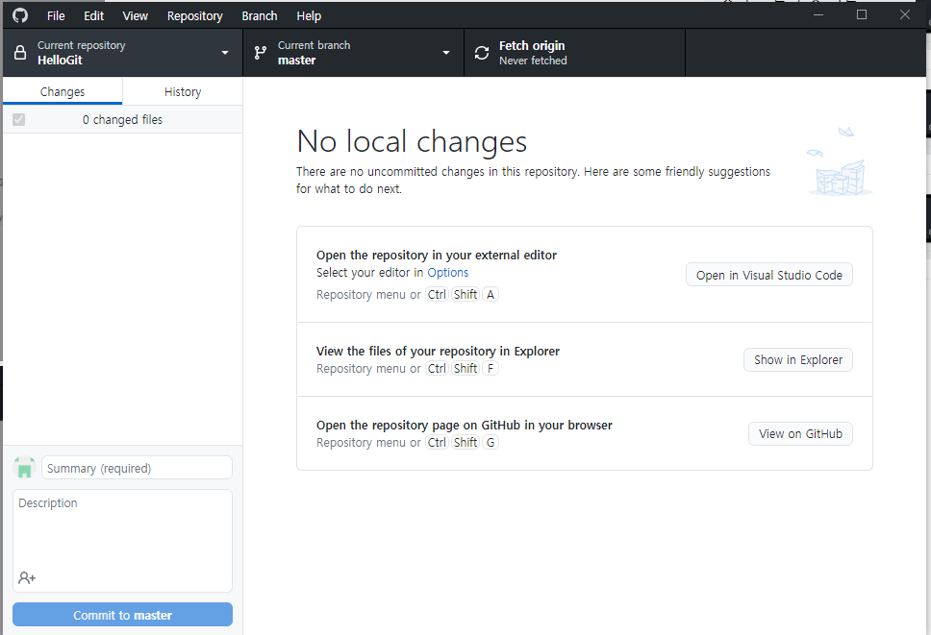
Task: Click the GitHub Octocat logo icon
Action: 20,15
